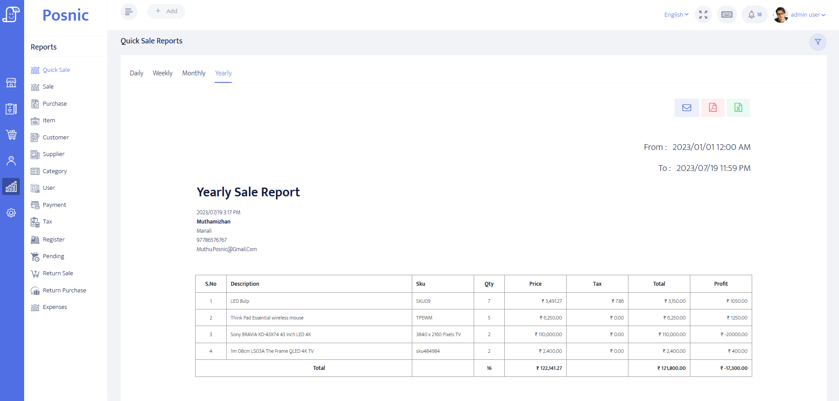Expand the English language dropdown
839x401 pixels.
[x=676, y=15]
